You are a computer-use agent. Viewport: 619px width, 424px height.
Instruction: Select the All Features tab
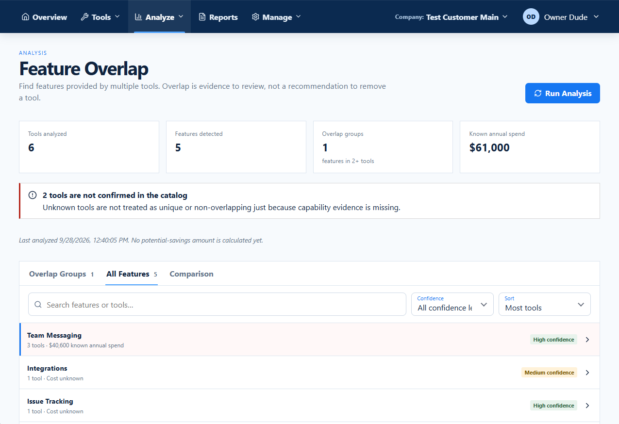click(132, 274)
